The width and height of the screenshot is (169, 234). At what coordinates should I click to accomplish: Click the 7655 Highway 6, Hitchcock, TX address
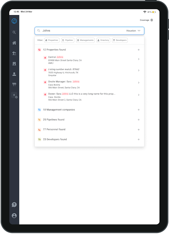[63, 72]
